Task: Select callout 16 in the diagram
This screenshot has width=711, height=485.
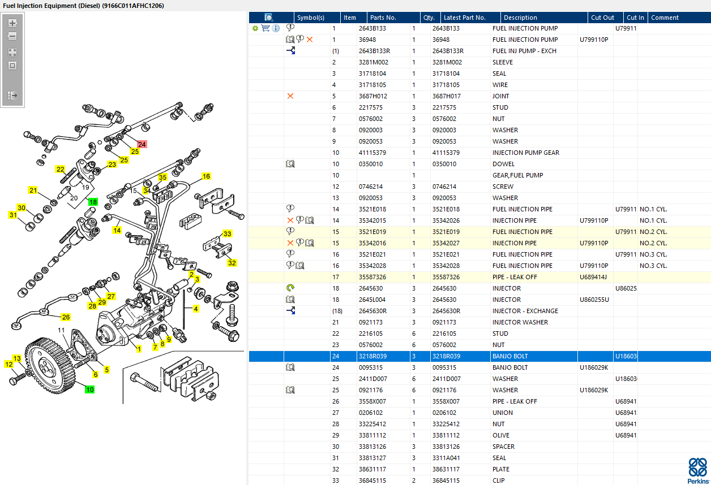Action: click(206, 176)
